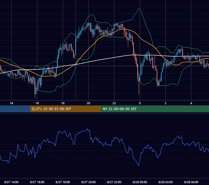Click the '22' hour label on chart axis
The width and height of the screenshot is (209, 185).
pyautogui.click(x=114, y=103)
